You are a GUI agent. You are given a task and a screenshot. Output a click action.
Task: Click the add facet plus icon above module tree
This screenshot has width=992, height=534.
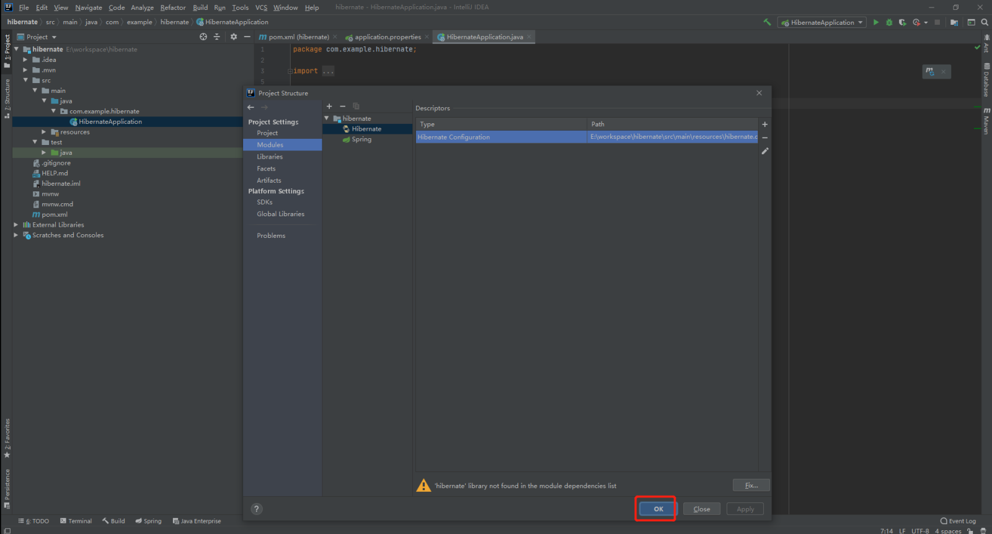[329, 107]
